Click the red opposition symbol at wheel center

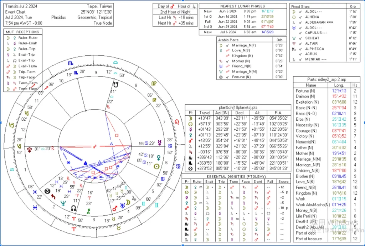pyautogui.click(x=94, y=146)
